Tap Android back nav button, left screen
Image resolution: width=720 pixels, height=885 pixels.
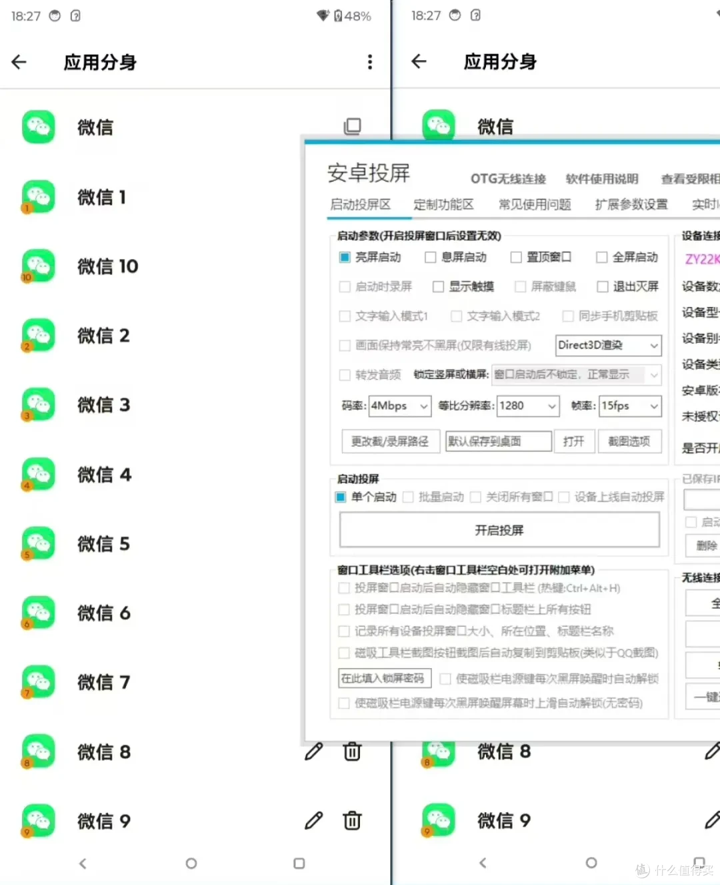tap(83, 864)
